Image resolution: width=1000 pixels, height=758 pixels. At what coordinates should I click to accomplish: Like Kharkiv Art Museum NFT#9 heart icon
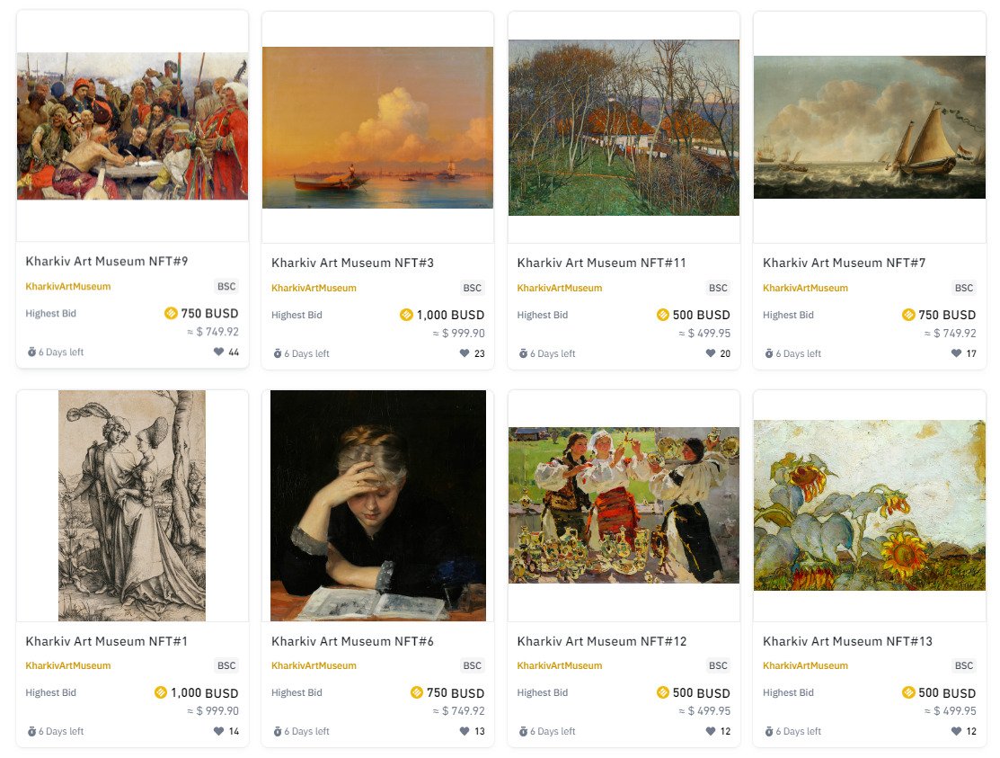click(x=218, y=352)
